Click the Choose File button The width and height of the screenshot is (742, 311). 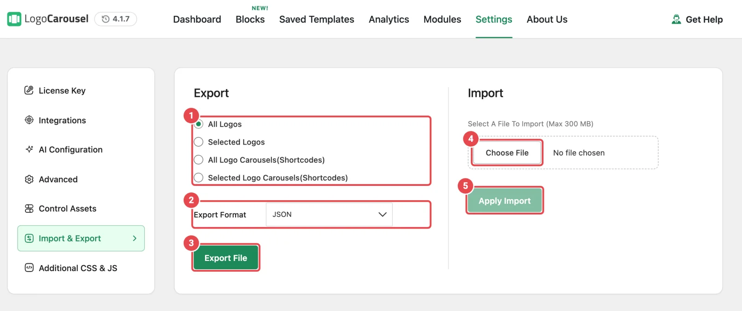point(507,153)
